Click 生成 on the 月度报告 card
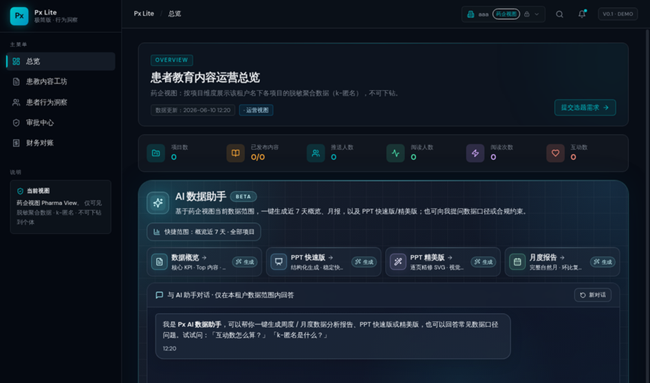The image size is (650, 383). 603,262
